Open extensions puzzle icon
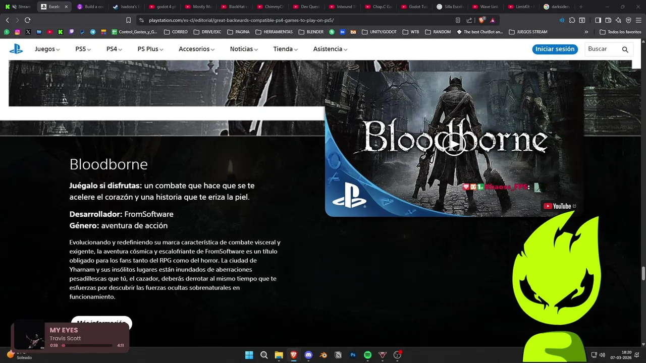The height and width of the screenshot is (363, 646). tap(572, 20)
